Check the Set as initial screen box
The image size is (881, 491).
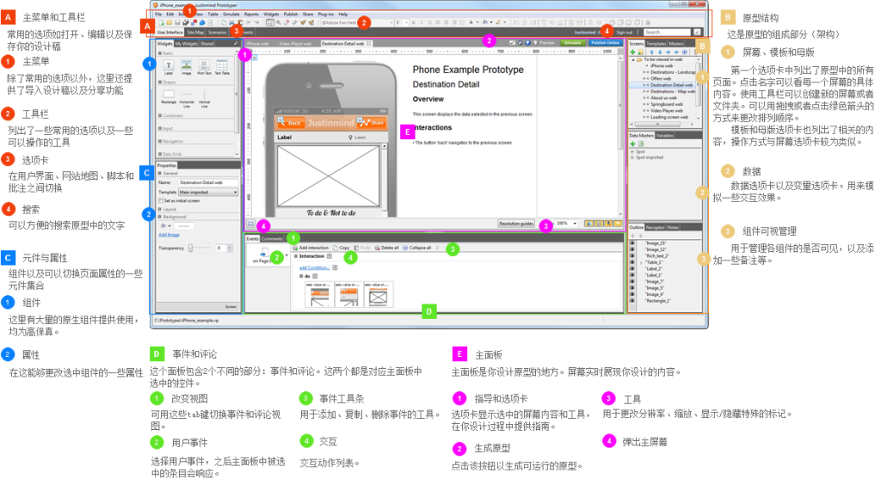(161, 200)
